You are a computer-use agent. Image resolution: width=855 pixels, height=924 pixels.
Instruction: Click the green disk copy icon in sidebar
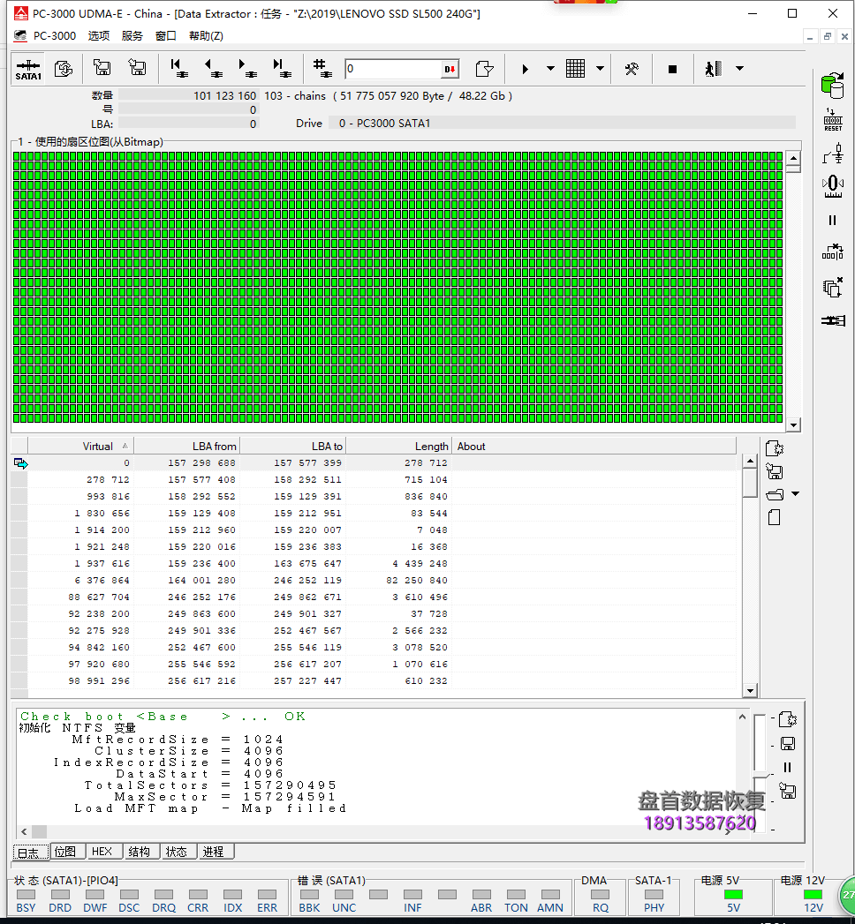(x=833, y=86)
